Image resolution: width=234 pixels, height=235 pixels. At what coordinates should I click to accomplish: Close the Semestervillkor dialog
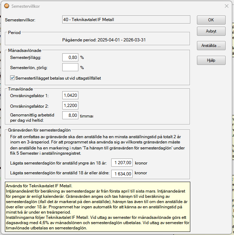(x=227, y=6)
